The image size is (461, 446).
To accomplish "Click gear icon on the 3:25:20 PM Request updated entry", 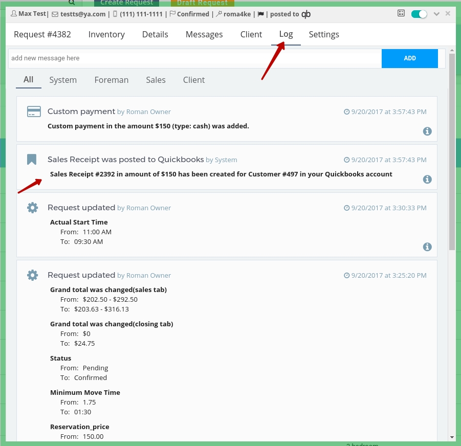I will [32, 275].
